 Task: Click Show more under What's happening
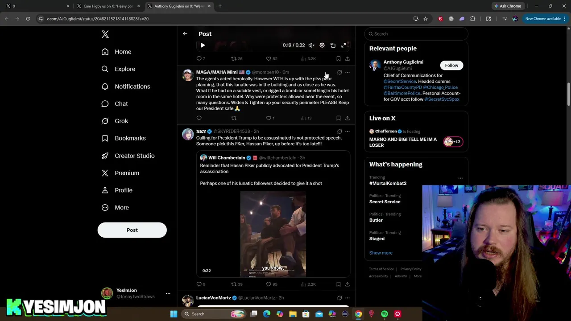(381, 253)
